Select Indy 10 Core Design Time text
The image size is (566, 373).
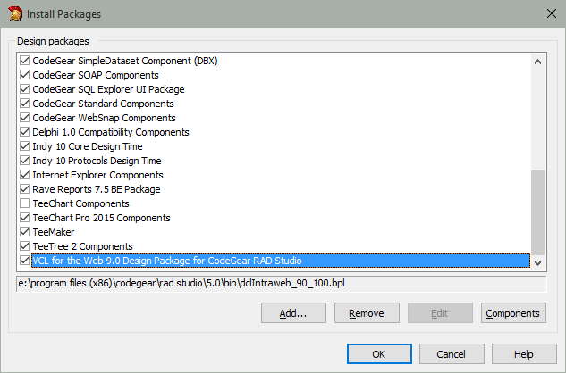(88, 146)
